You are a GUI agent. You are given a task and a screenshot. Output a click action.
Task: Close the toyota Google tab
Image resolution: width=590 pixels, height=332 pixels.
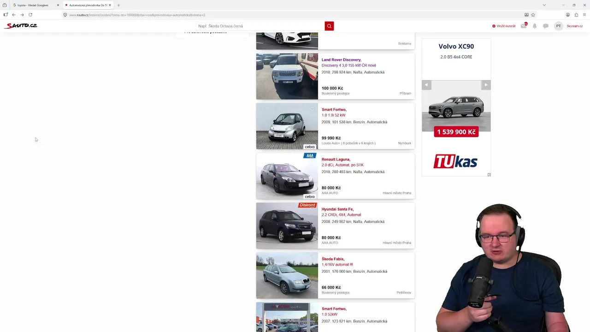[58, 5]
